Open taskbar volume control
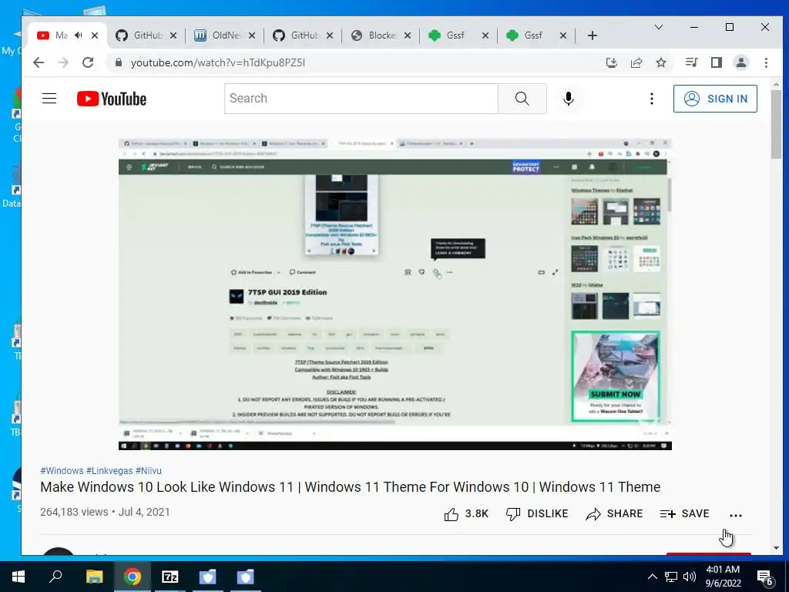 point(690,577)
